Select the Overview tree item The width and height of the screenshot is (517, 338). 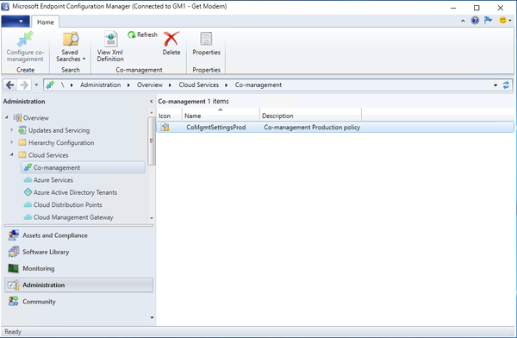[31, 118]
